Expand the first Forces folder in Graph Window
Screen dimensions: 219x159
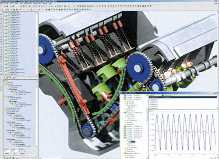[125, 109]
